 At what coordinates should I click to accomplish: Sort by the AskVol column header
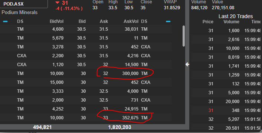(x=131, y=21)
